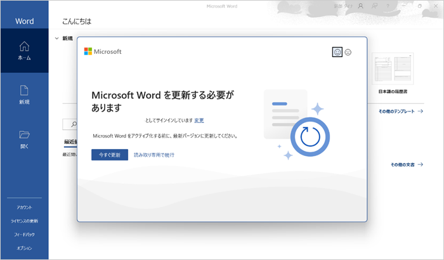Screen dimensions: 444x260
Task: Collapse the 新規 section chevron
Action: 56,38
